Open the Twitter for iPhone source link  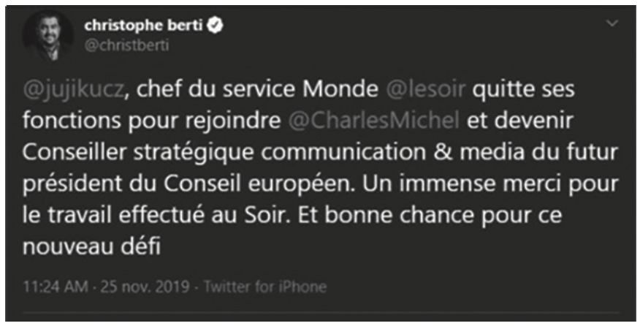[x=265, y=287]
